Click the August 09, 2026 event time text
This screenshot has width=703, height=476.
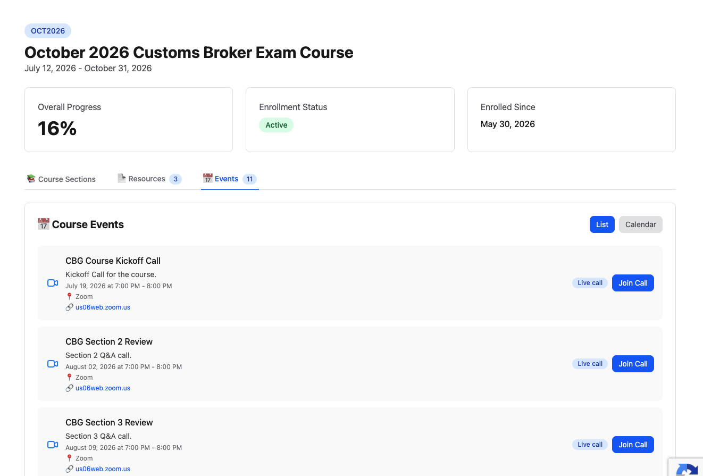click(123, 448)
